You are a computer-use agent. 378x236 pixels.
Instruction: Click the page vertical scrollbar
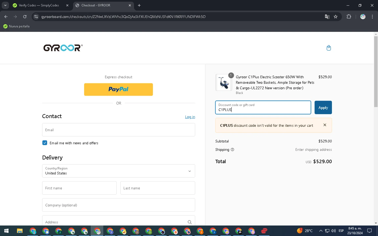pos(376,72)
